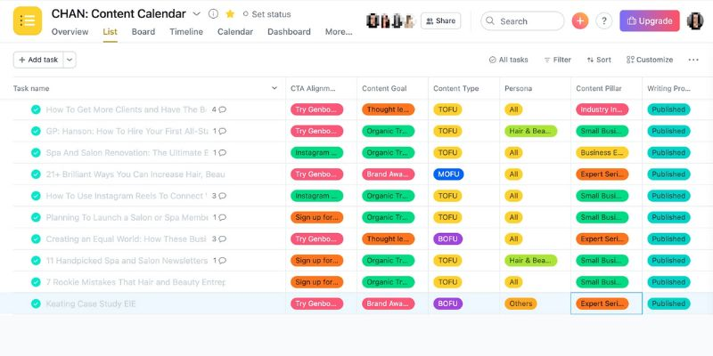Click the project list icon in top-left
This screenshot has width=713, height=356.
click(27, 20)
